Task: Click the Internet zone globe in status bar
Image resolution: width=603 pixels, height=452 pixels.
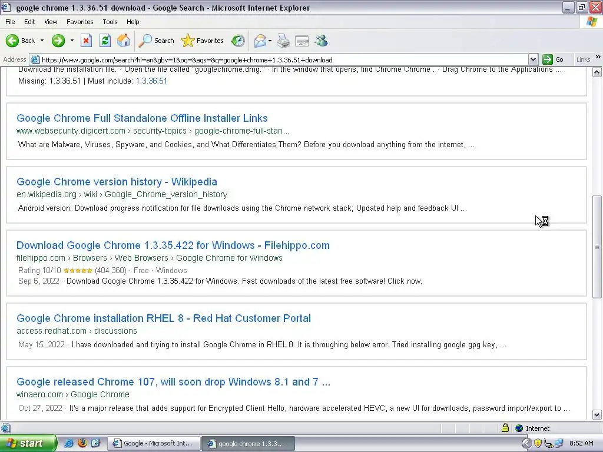Action: [x=519, y=428]
